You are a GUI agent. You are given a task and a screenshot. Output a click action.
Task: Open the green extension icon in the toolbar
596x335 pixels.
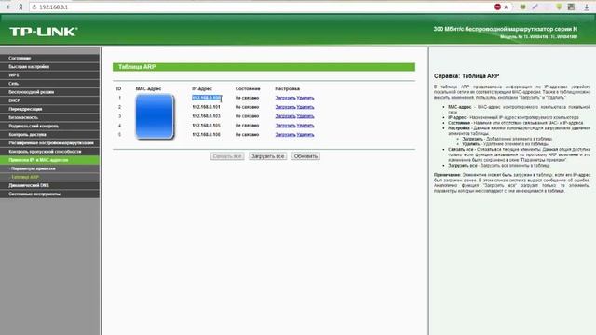tap(523, 7)
